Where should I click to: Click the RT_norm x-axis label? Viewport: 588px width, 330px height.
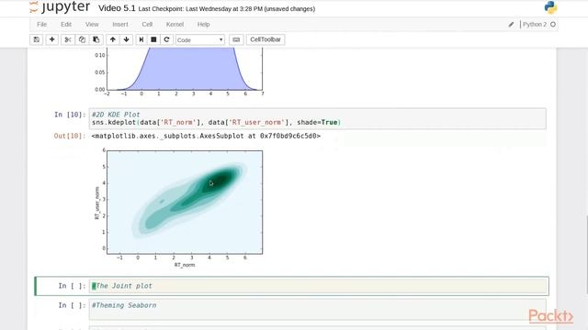(185, 265)
